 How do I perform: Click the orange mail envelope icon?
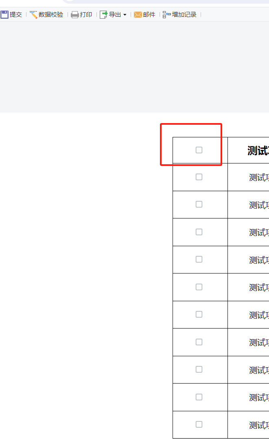(x=138, y=15)
